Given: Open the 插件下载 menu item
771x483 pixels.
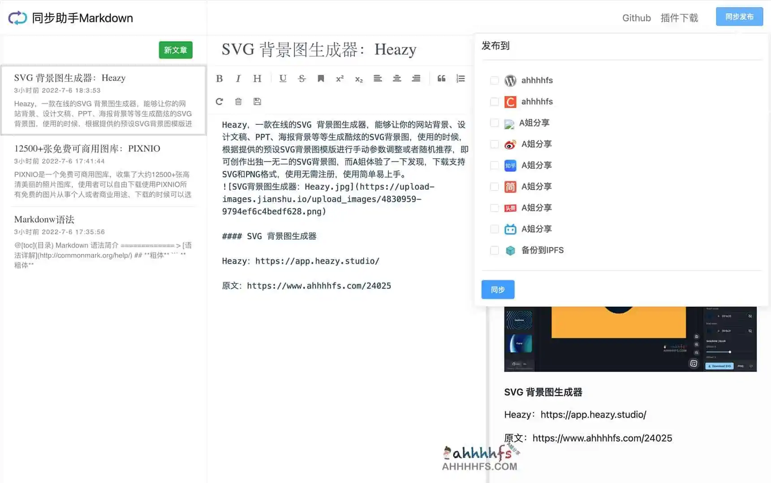Looking at the screenshot, I should [x=679, y=18].
